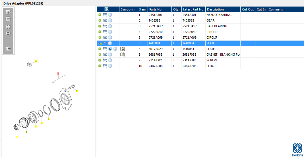Click callout 9 on the diagram
This screenshot has width=304, height=157.
tap(76, 91)
